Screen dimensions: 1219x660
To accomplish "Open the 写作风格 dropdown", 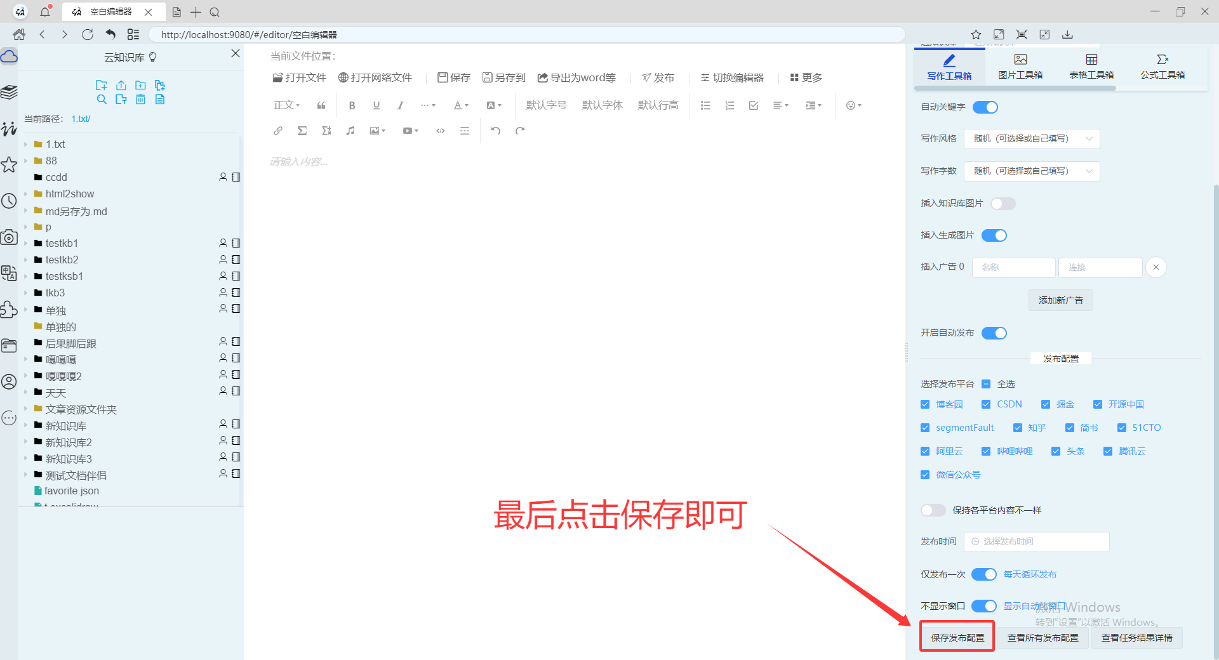I will [x=1031, y=138].
